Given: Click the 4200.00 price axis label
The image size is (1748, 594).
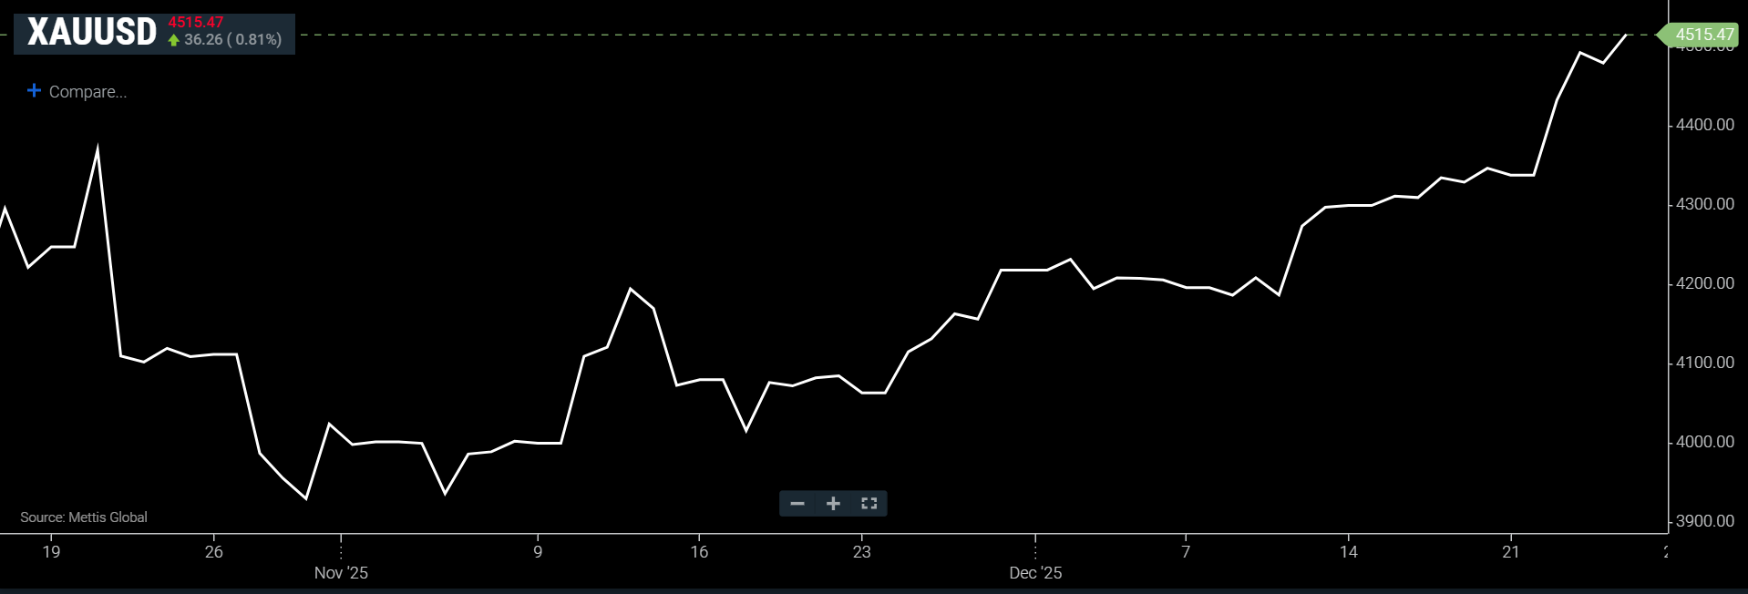Looking at the screenshot, I should (x=1704, y=283).
